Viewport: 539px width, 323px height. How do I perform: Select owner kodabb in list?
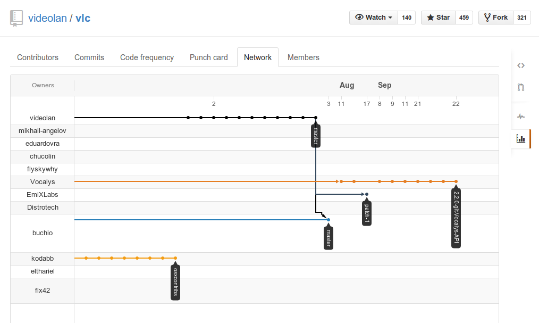click(x=43, y=258)
